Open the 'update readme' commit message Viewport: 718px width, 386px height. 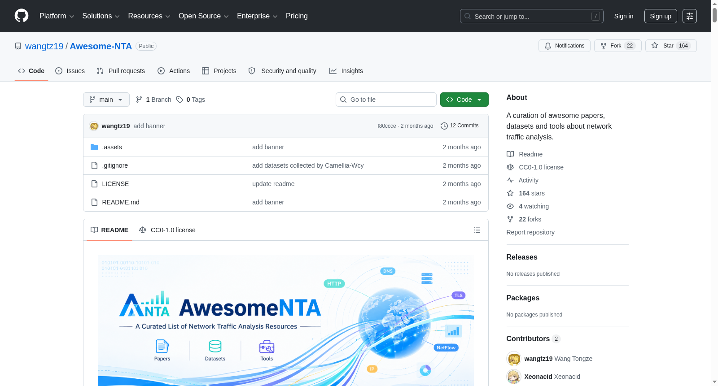[273, 184]
